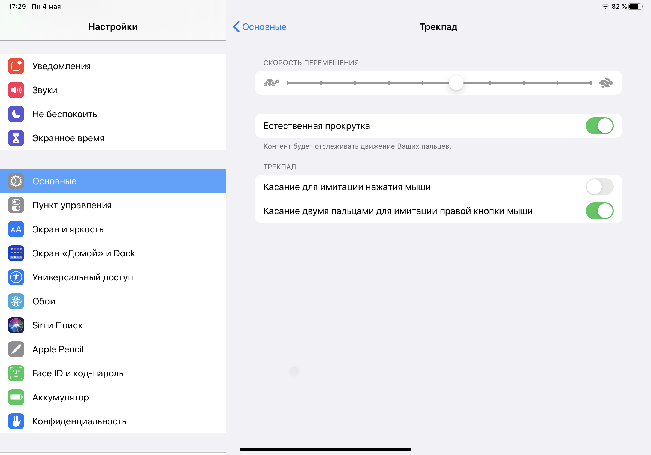Turn off two-finger secondary click toggle

point(599,211)
